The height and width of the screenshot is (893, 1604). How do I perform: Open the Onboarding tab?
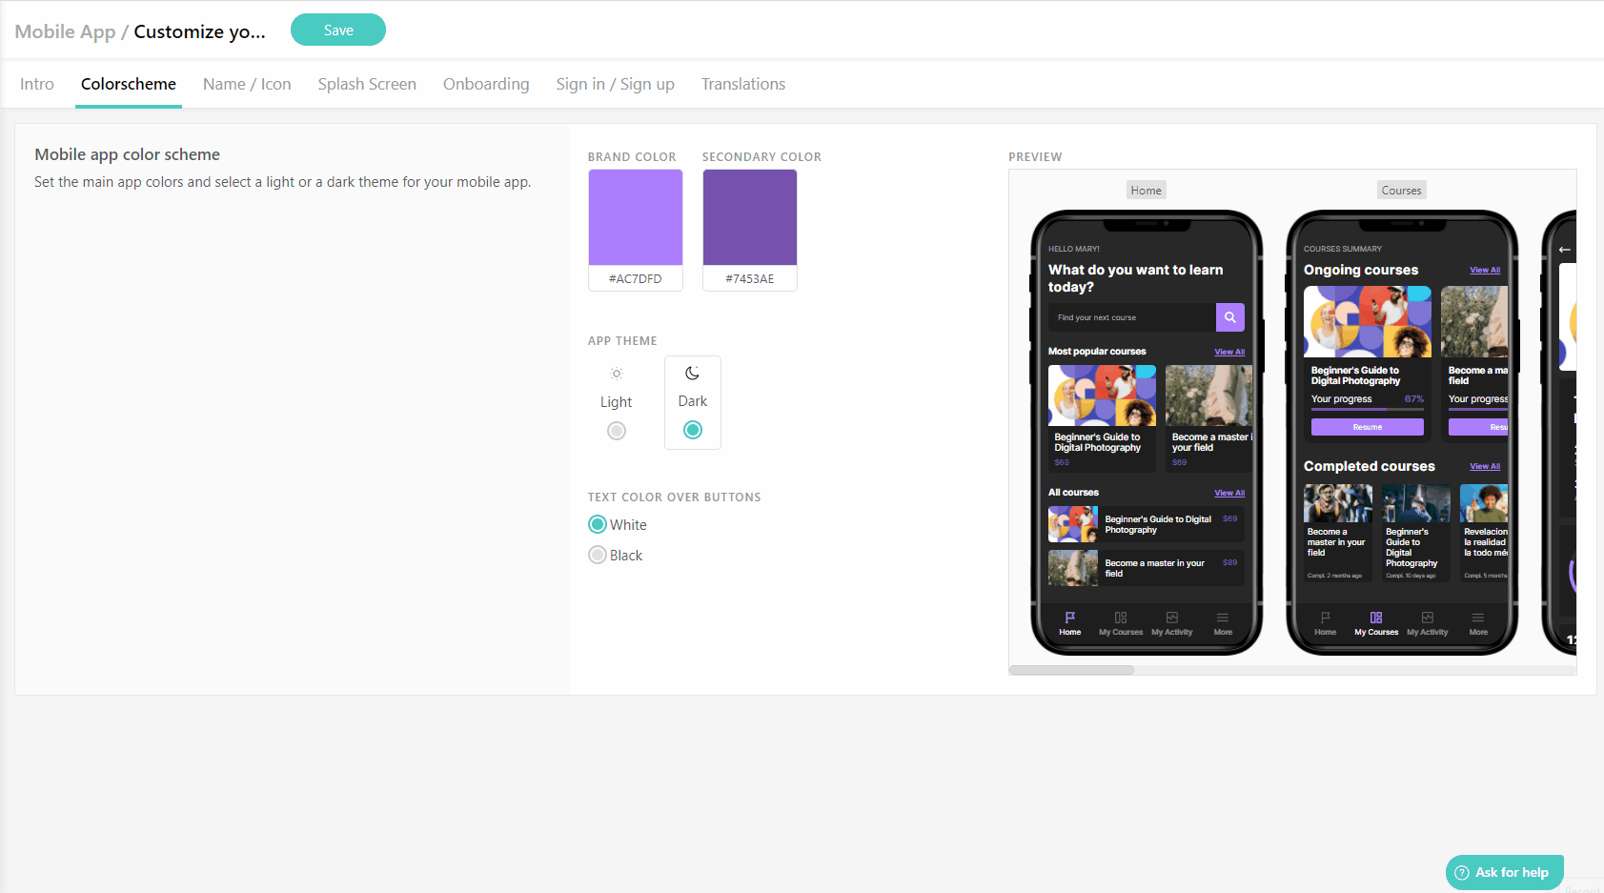click(486, 84)
